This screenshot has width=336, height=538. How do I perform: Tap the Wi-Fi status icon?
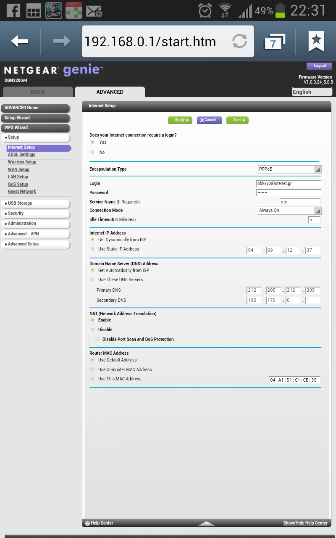pos(226,10)
